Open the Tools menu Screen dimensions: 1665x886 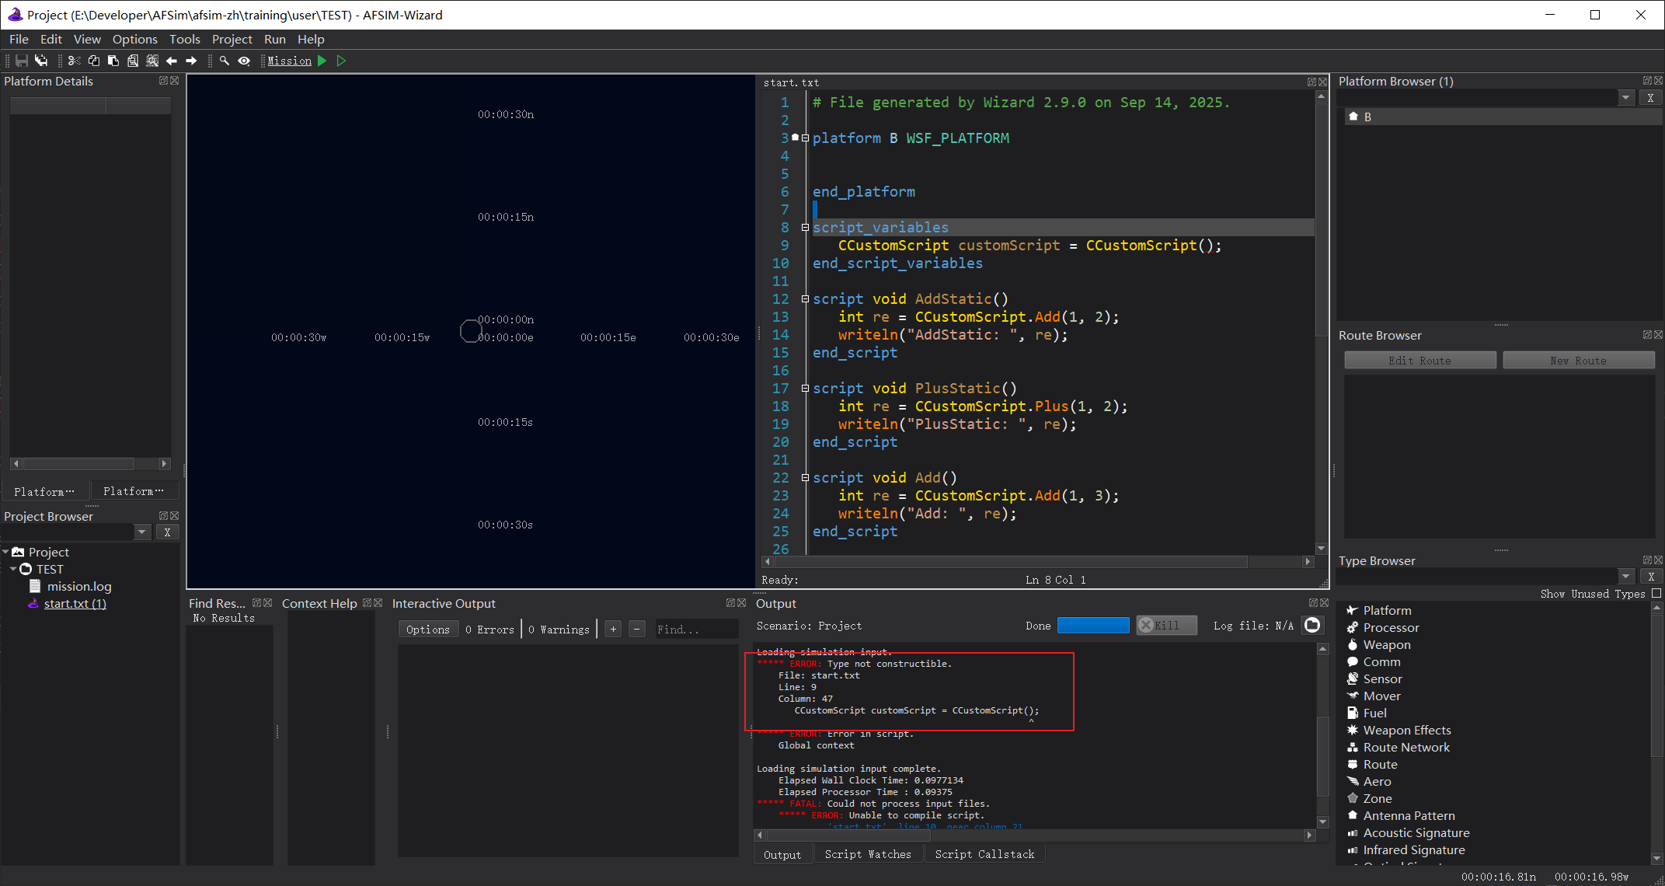(184, 39)
